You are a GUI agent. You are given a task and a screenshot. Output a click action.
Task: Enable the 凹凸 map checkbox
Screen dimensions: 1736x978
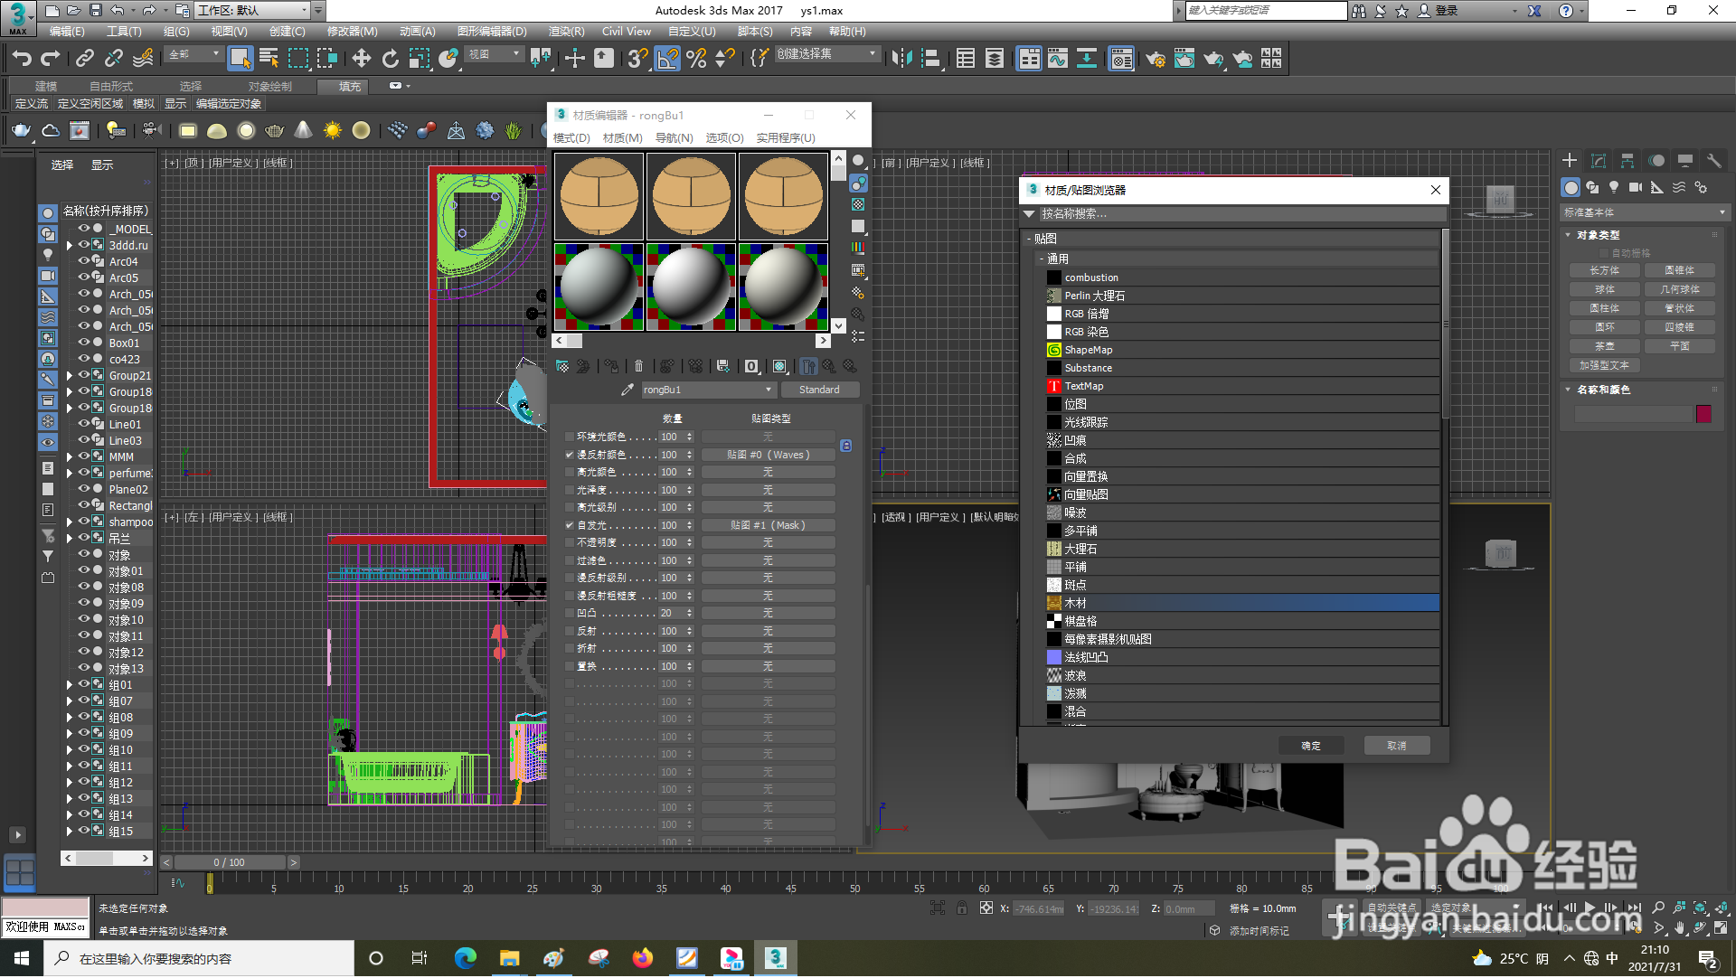pyautogui.click(x=569, y=614)
